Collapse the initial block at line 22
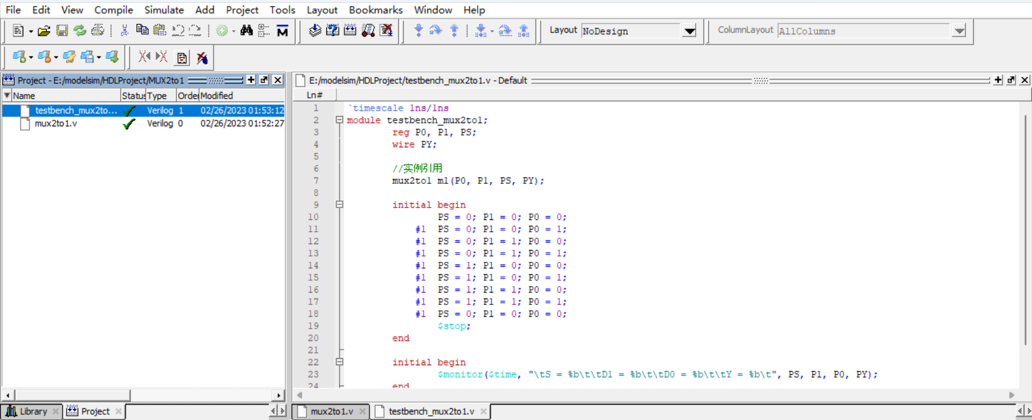Screen dimensions: 1032x420 (x=339, y=362)
